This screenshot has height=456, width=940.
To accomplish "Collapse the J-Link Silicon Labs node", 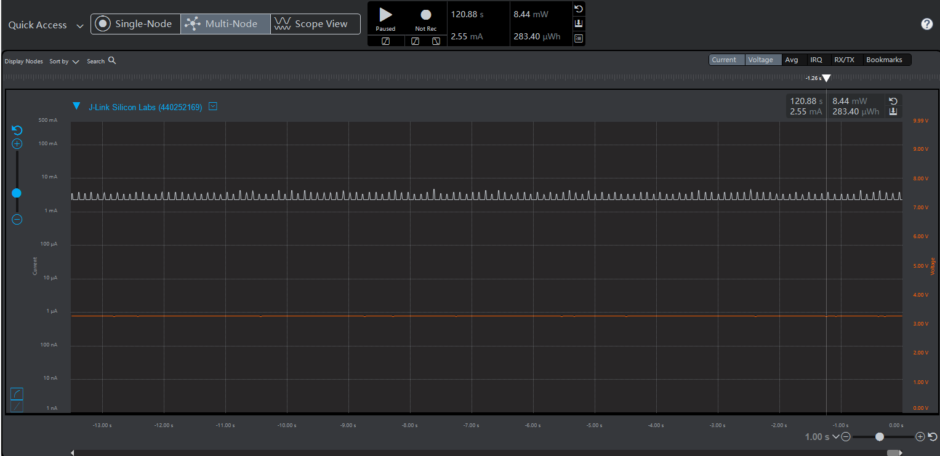I will pos(76,106).
